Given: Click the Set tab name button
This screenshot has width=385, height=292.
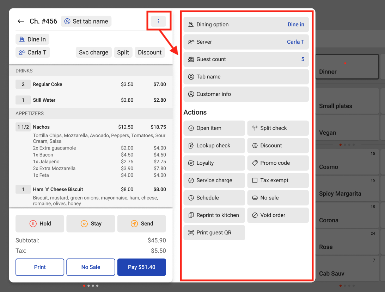Looking at the screenshot, I should coord(86,21).
